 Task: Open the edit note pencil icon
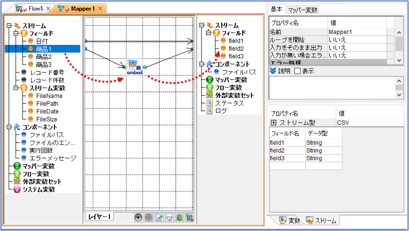pos(159,217)
